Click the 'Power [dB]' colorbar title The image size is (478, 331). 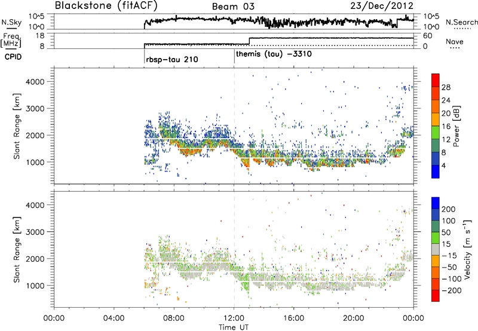click(x=456, y=126)
